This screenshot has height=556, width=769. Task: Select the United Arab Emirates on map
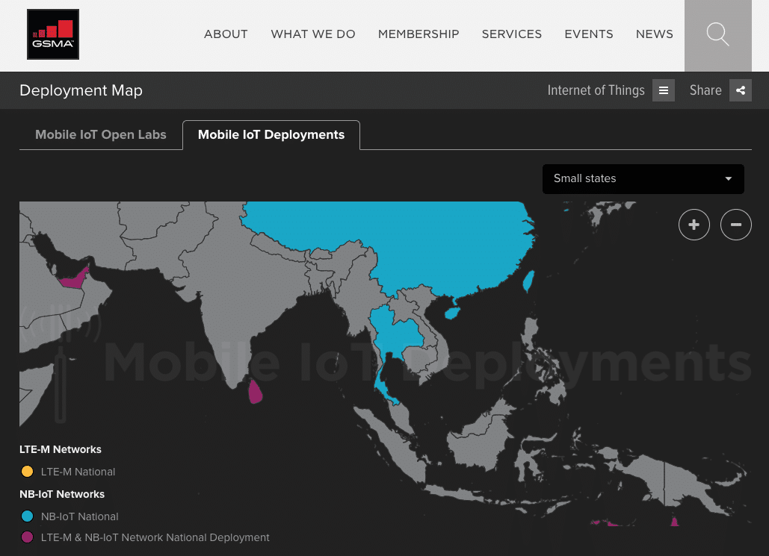(x=75, y=280)
